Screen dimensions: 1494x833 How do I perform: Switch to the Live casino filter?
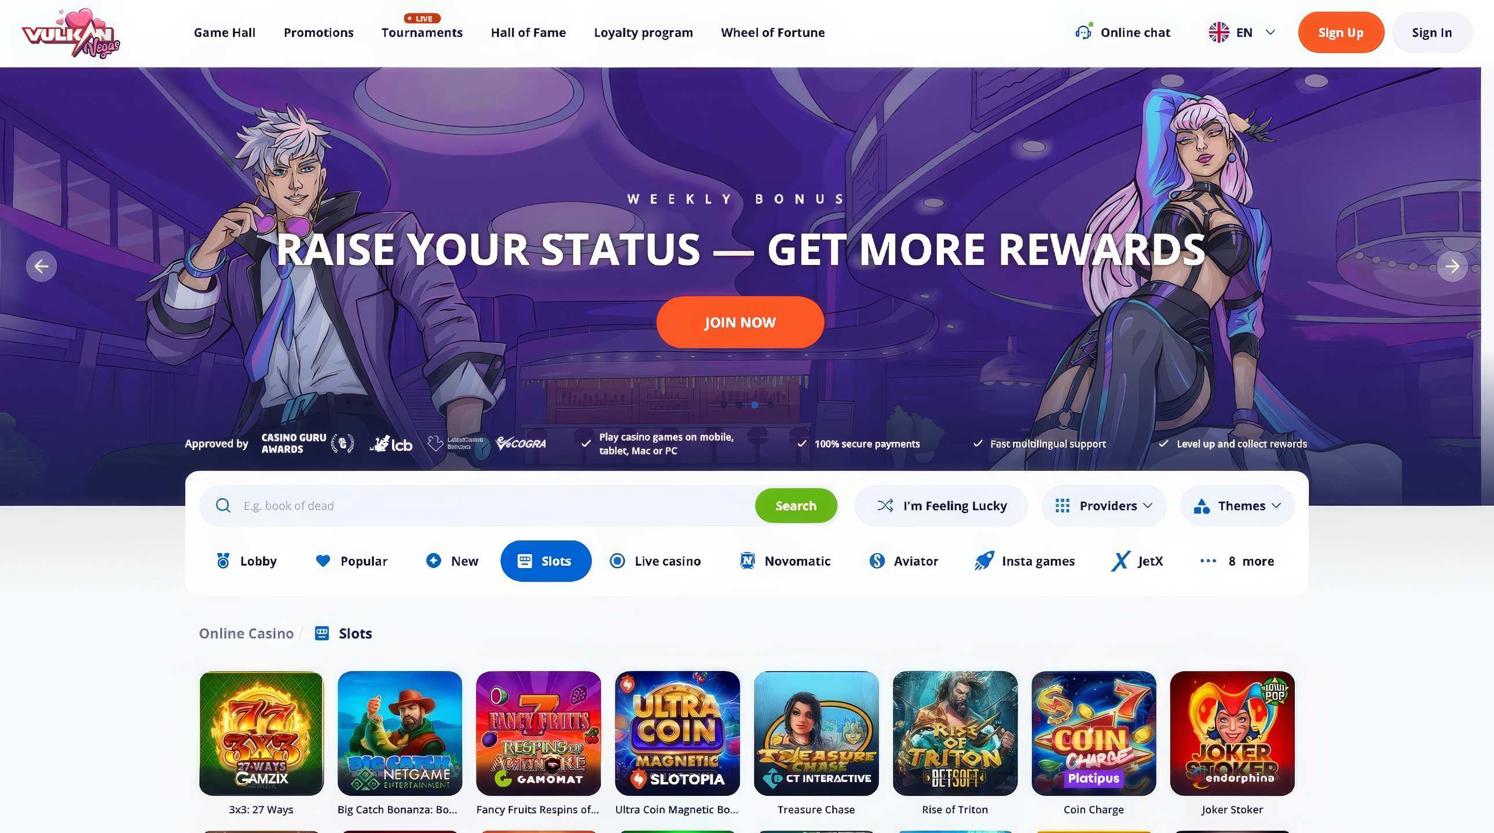(656, 561)
